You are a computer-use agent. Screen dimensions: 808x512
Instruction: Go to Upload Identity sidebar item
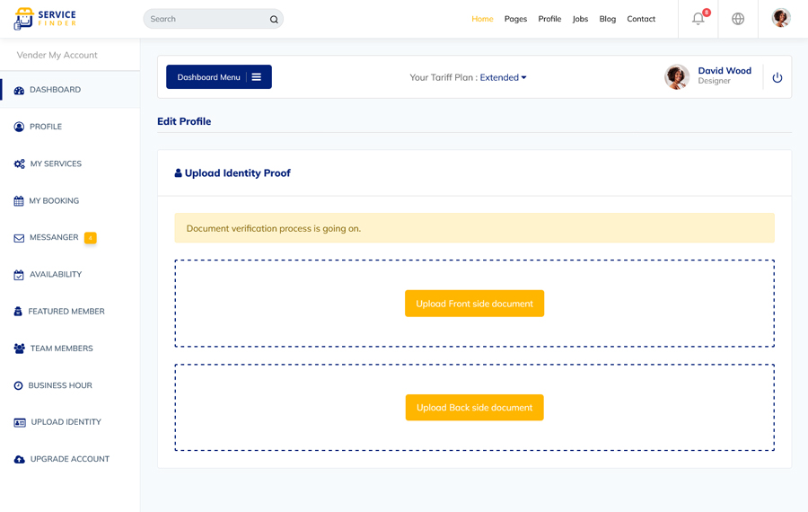coord(66,422)
